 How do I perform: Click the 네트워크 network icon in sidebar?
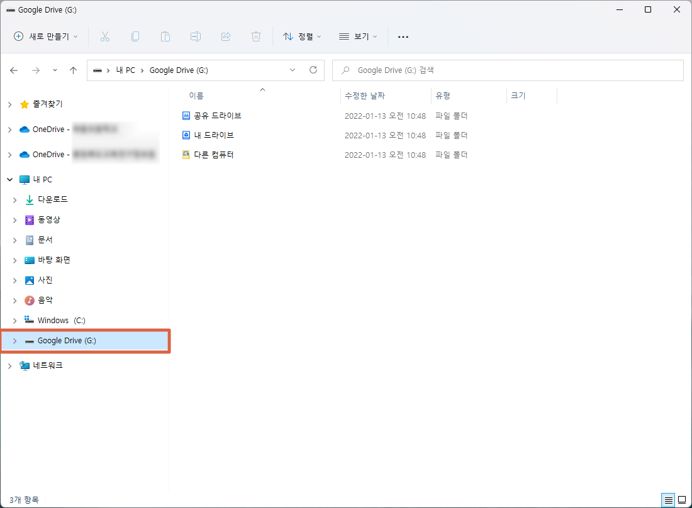(x=25, y=365)
